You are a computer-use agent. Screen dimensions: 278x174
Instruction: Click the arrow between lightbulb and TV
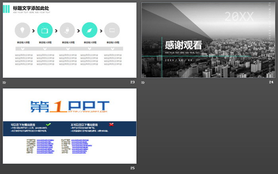(x=33, y=30)
